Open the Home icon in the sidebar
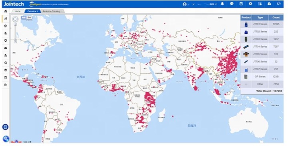The image size is (288, 146). pyautogui.click(x=6, y=11)
